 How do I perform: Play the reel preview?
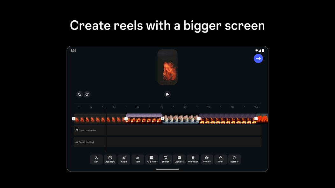click(167, 94)
